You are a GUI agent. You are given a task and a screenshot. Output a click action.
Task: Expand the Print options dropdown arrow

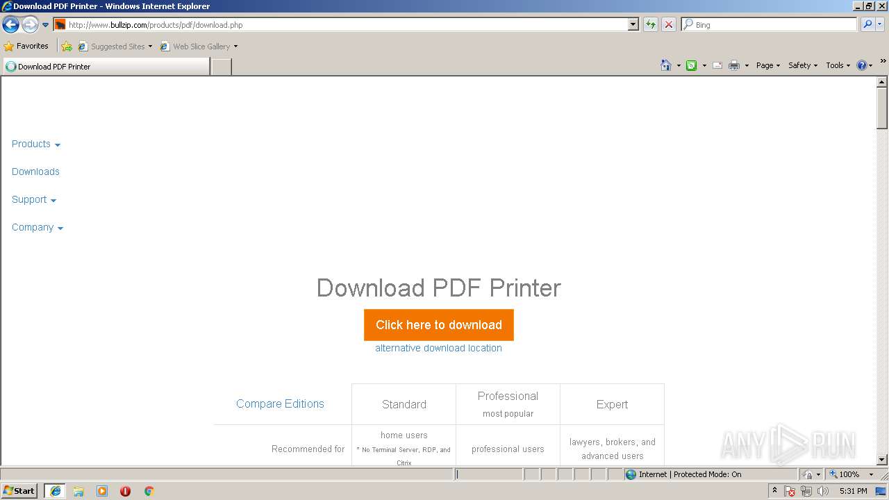tap(747, 65)
